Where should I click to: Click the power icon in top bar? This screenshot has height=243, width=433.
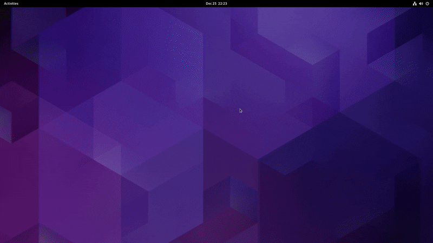pos(427,3)
